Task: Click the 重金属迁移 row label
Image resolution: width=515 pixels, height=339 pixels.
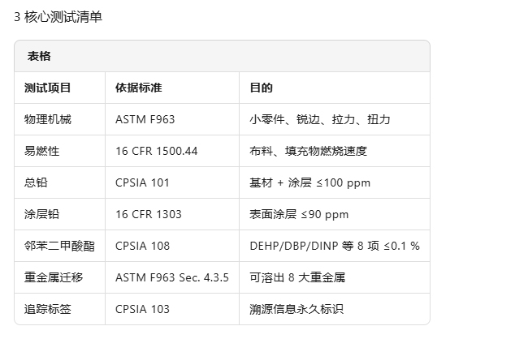Action: coord(54,277)
